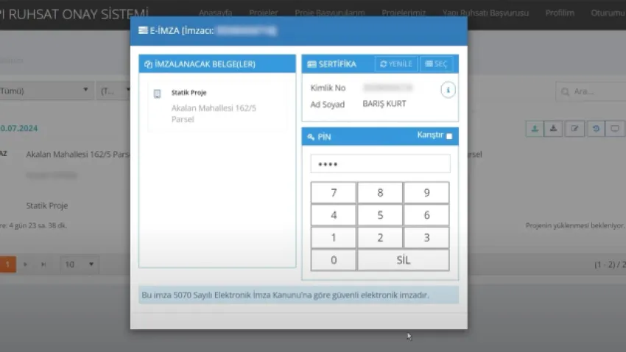This screenshot has height=352, width=626.
Task: Click the YENİLE certificate refresh button
Action: coord(396,64)
